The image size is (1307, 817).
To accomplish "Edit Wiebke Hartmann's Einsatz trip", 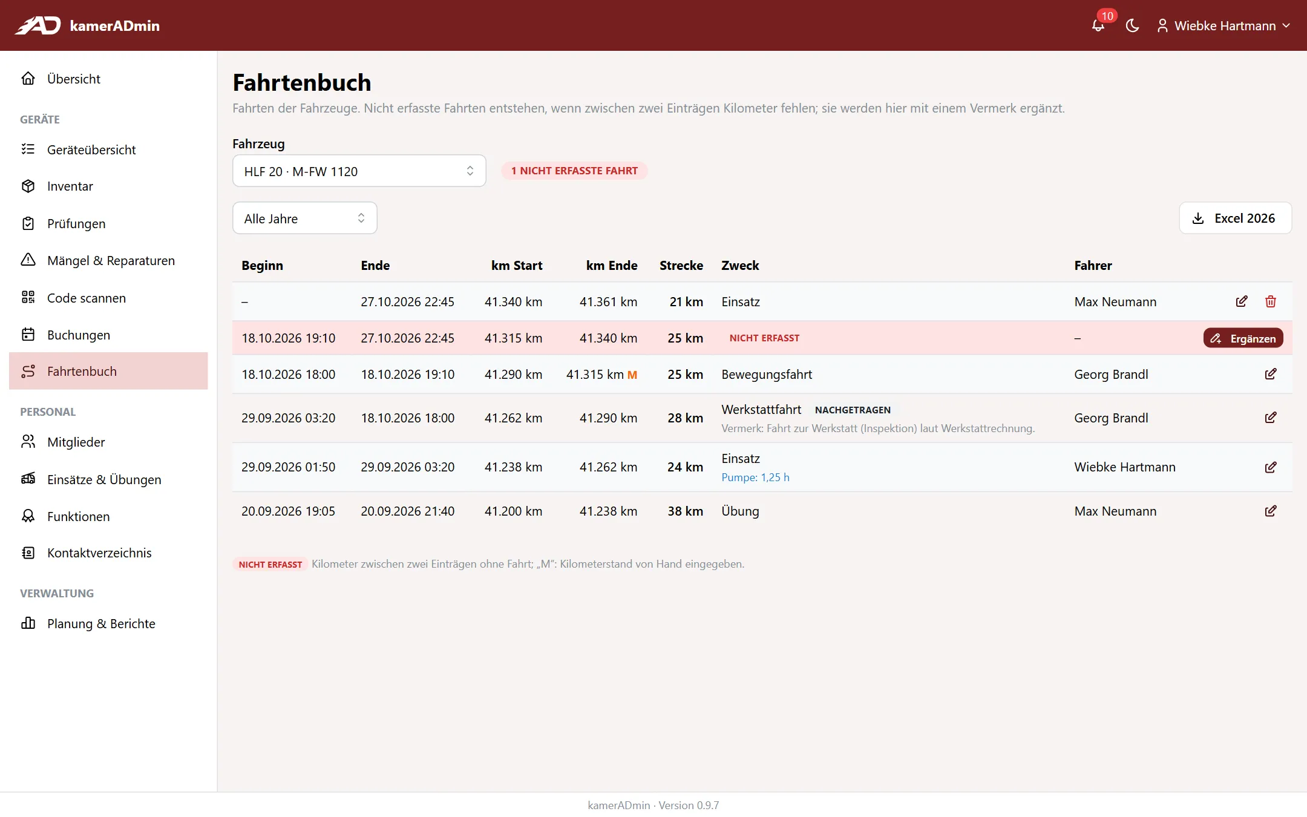I will point(1271,467).
